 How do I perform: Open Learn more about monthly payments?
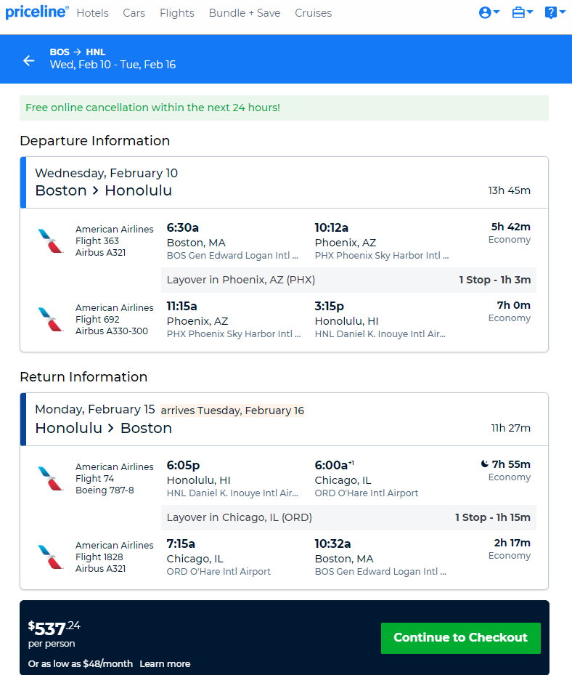point(165,664)
